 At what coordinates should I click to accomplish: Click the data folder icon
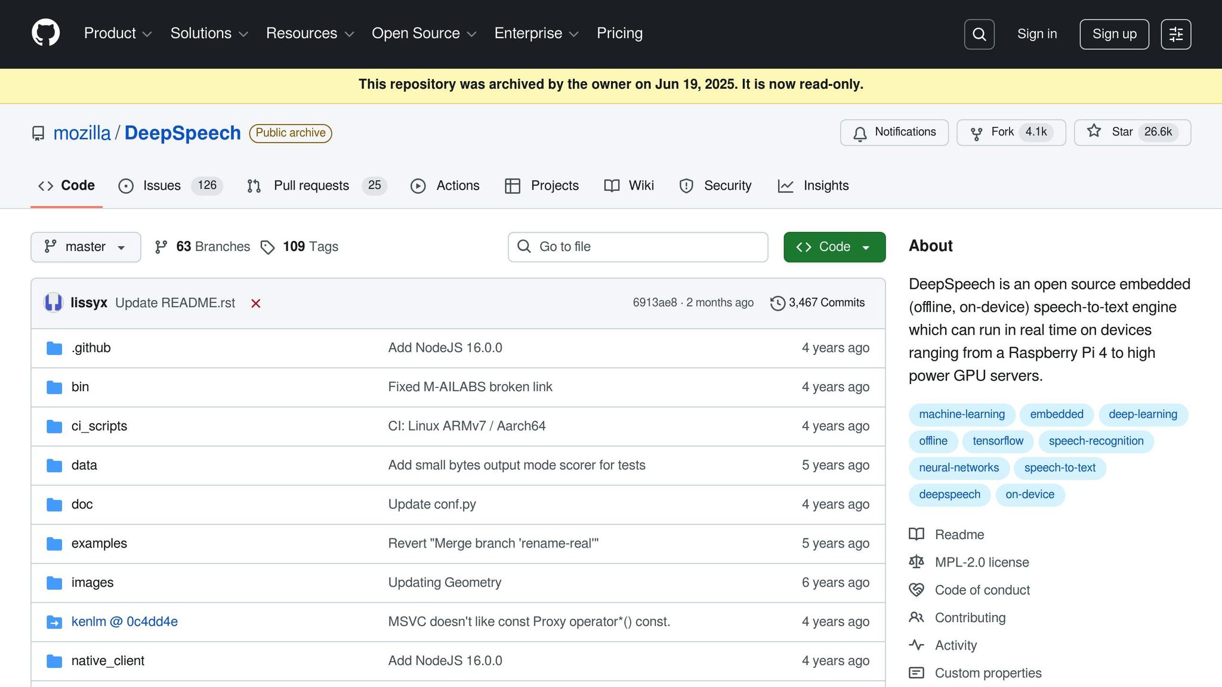(x=54, y=465)
